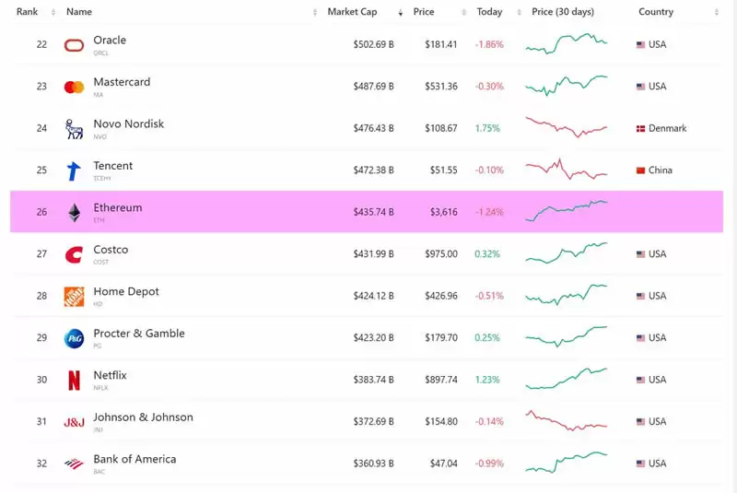
Task: Click the Costco logo icon
Action: [74, 254]
